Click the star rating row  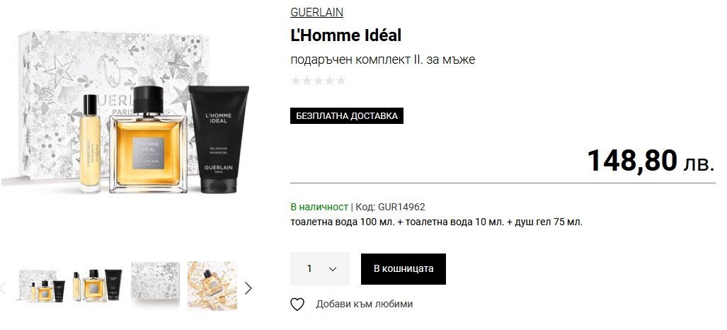(x=318, y=81)
